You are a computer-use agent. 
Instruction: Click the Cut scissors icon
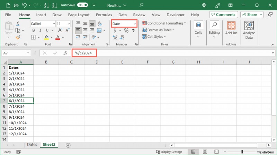tap(18, 24)
